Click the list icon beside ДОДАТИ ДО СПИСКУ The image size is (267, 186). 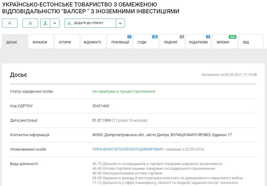(69, 23)
